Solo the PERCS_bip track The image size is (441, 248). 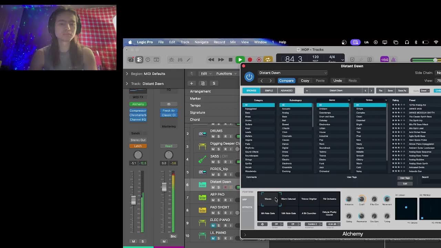point(218,175)
